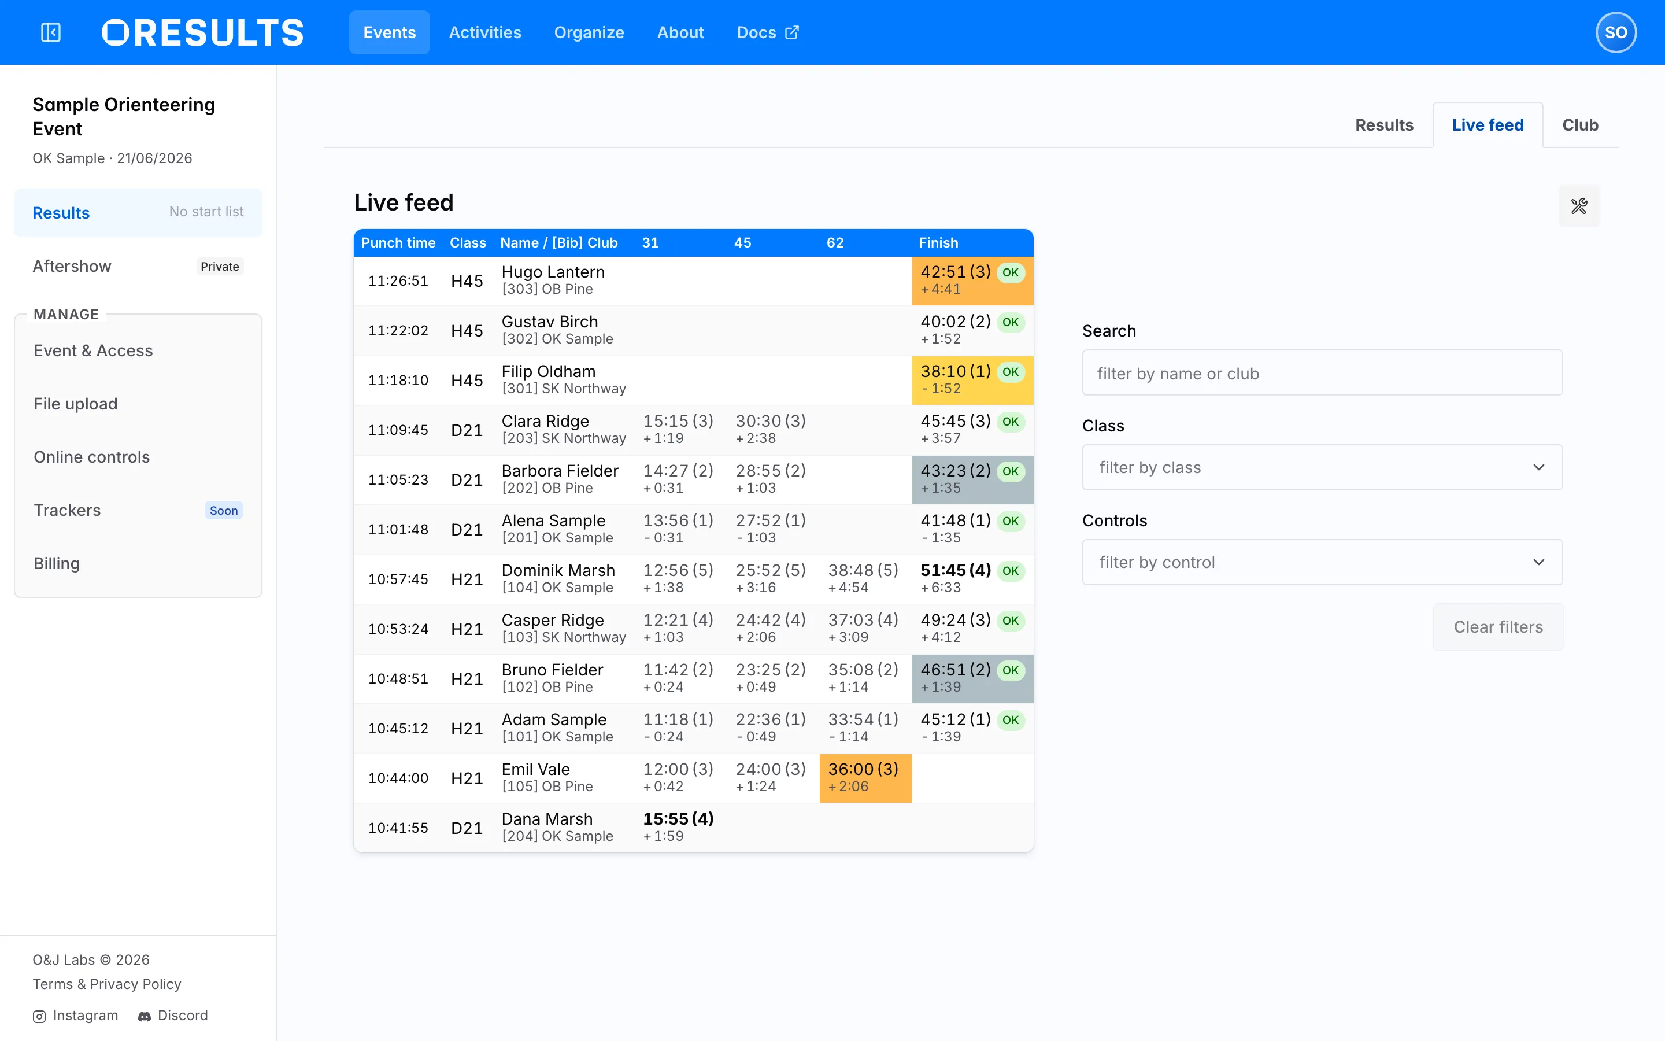Click the Punch time column header

(398, 243)
